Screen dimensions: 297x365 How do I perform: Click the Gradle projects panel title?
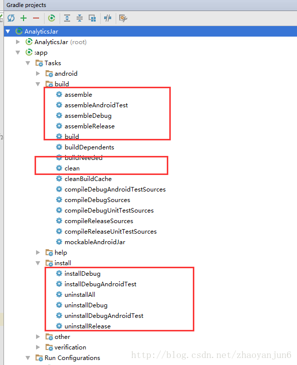pos(26,5)
